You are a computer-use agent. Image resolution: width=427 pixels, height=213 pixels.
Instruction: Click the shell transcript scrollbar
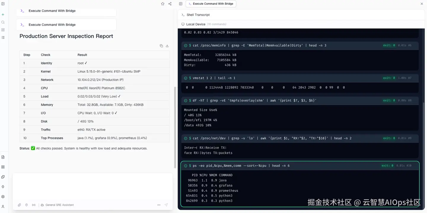coord(423,154)
